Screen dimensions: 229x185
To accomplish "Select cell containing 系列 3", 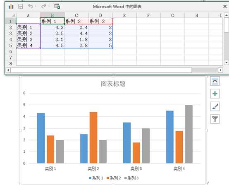I will point(100,21).
